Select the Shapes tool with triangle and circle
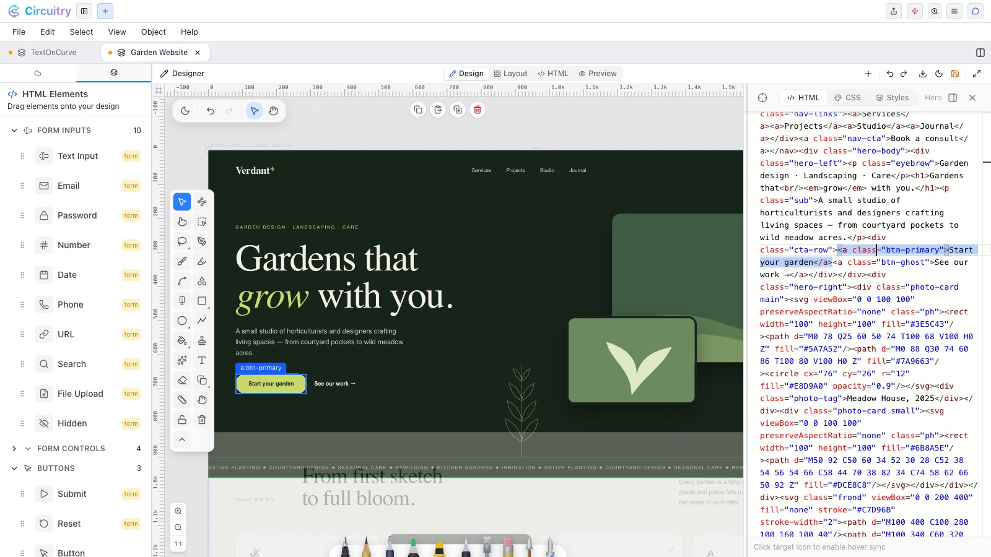 tap(202, 281)
